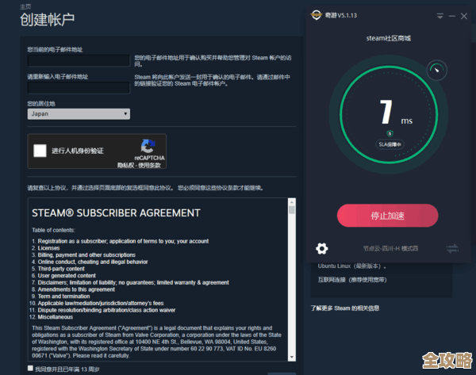Click the steam社区商城 title

coord(388,38)
